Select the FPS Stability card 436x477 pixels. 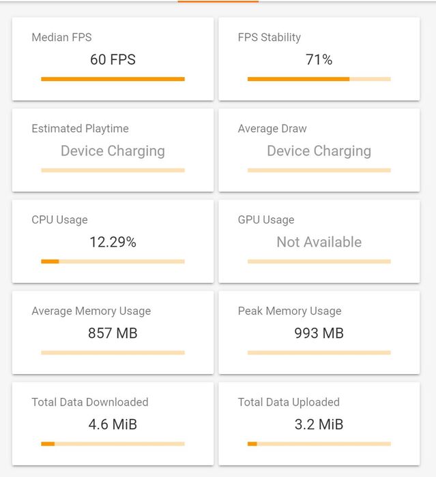[319, 59]
